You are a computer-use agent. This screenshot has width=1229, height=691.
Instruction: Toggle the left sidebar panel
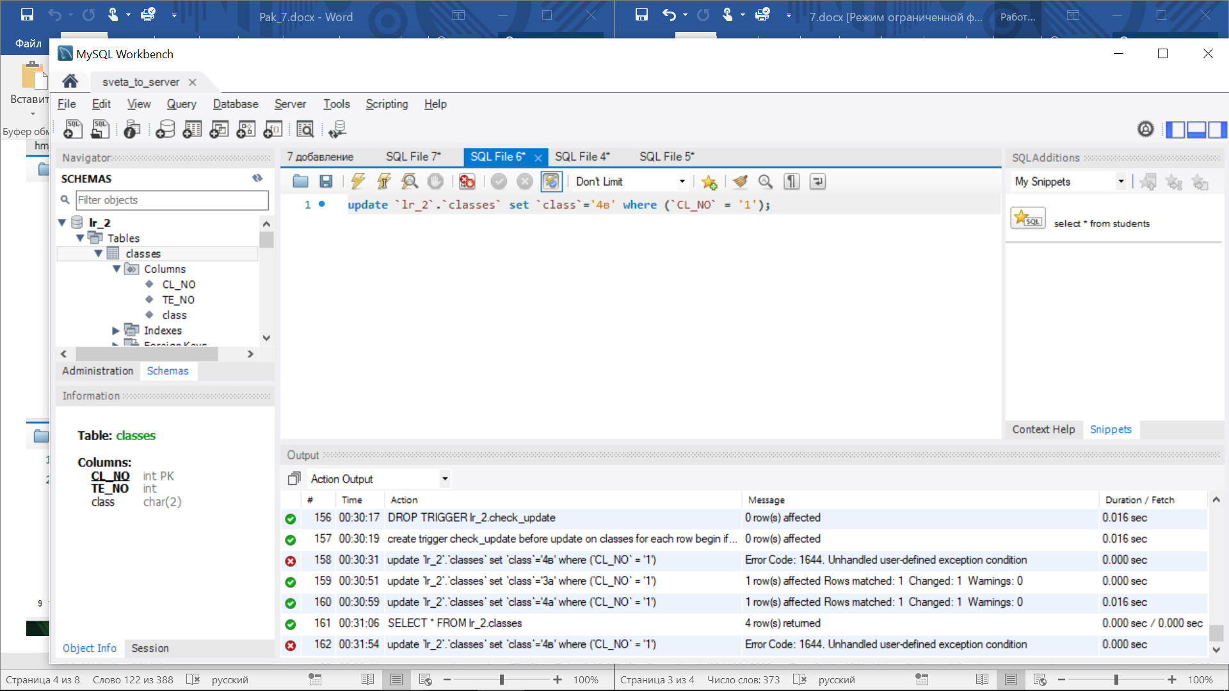pos(1175,130)
